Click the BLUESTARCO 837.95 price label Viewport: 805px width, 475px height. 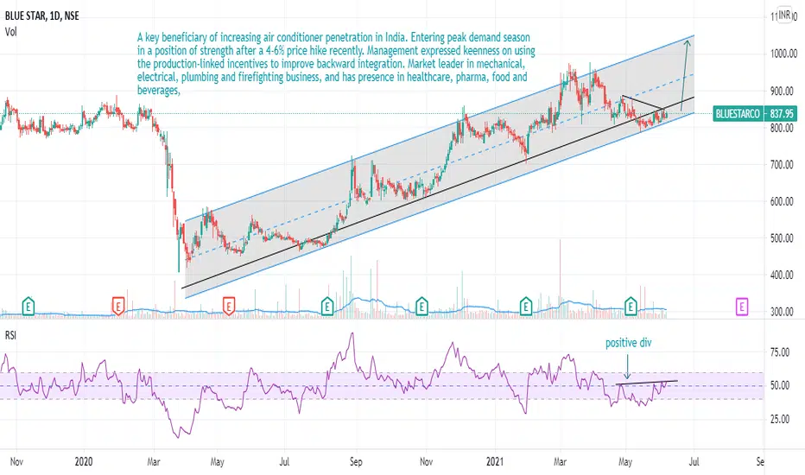click(x=755, y=113)
